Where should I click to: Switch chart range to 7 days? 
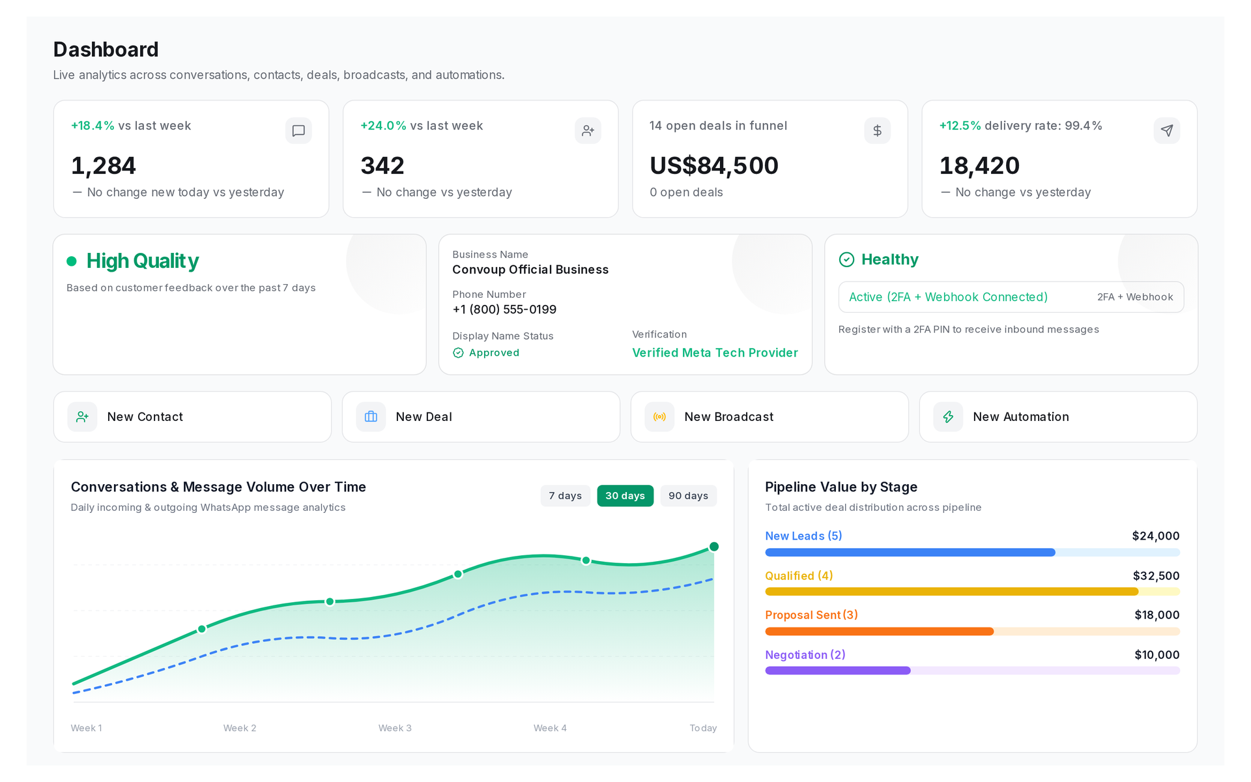[x=565, y=496]
